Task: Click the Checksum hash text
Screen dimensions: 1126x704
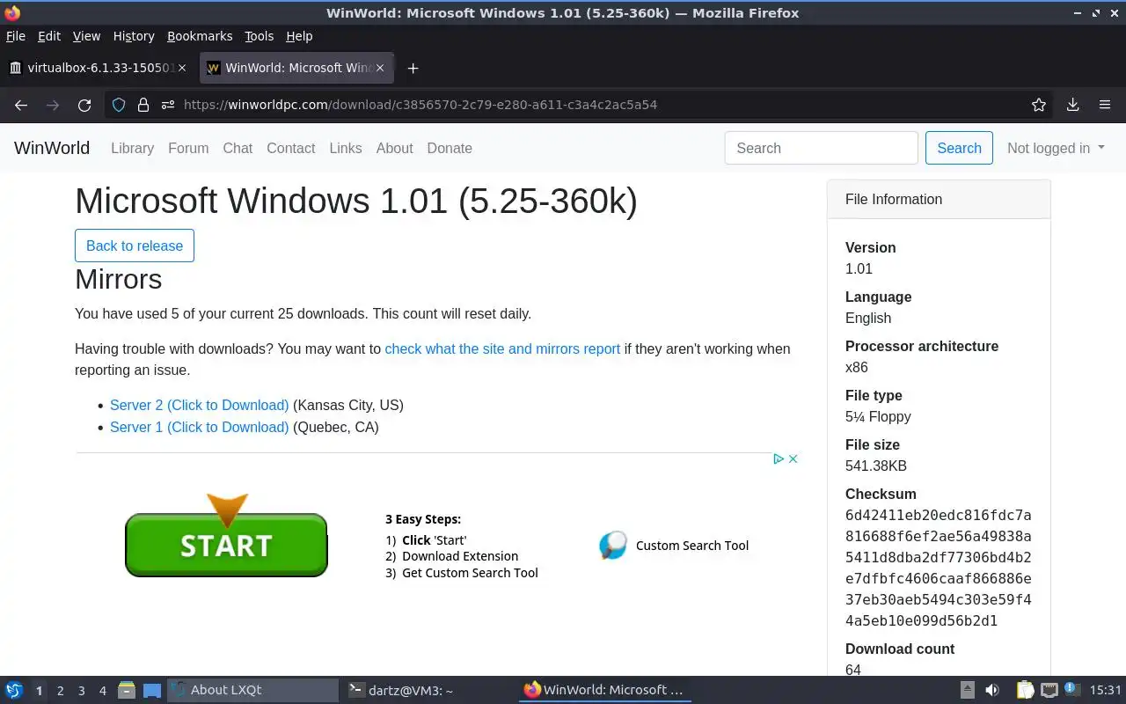Action: pos(939,568)
